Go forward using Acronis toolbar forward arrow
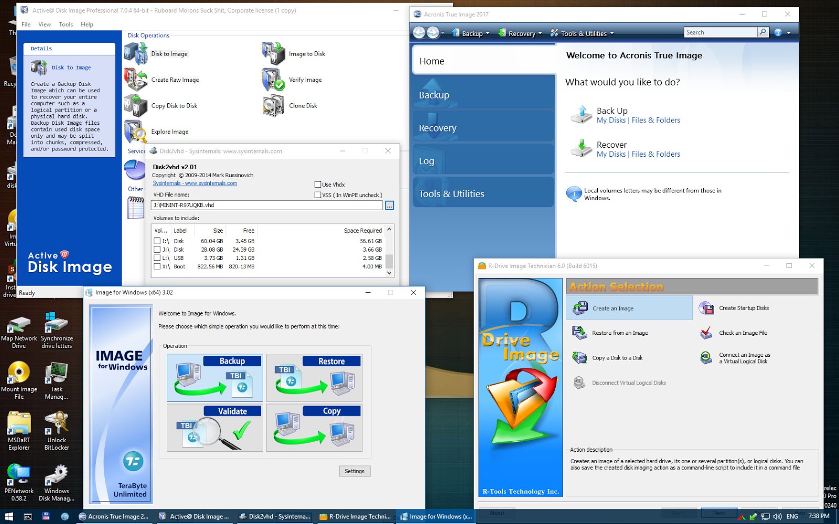The image size is (839, 524). tap(433, 32)
